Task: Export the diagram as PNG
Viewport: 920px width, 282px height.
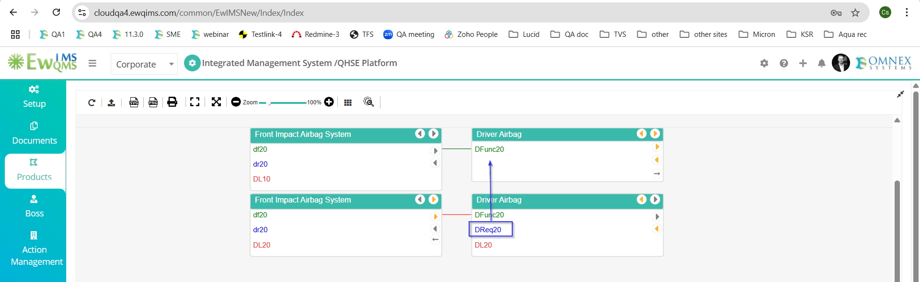Action: [x=153, y=102]
